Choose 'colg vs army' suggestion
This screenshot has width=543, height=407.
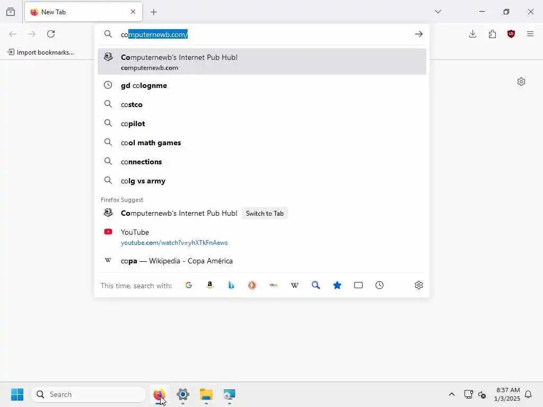262,181
